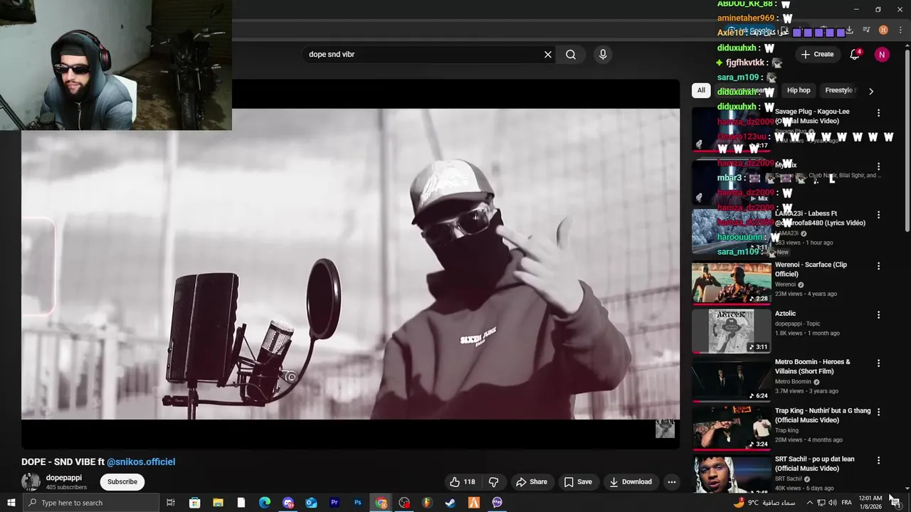Open options menu for SRT Sachi! video
911x512 pixels.
[878, 461]
